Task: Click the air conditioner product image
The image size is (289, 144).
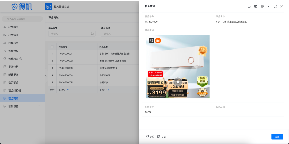Action: point(178,67)
